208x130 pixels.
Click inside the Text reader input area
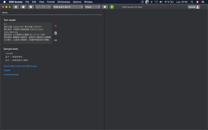coord(28,33)
